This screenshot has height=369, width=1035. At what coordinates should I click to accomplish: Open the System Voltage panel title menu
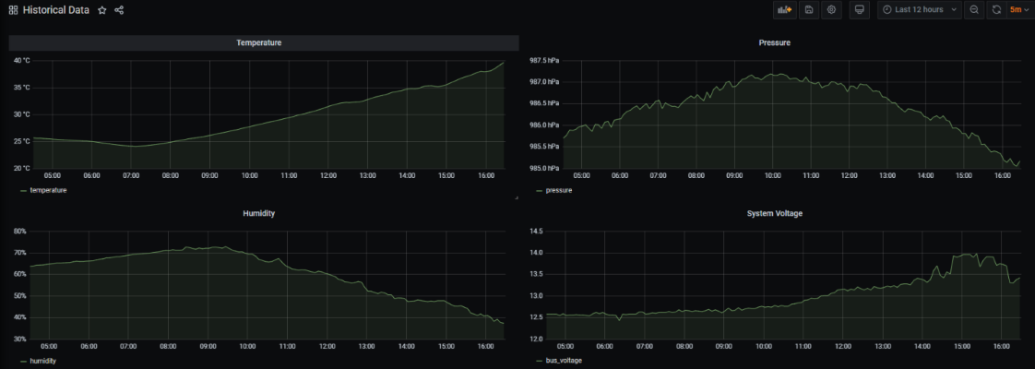pyautogui.click(x=775, y=214)
